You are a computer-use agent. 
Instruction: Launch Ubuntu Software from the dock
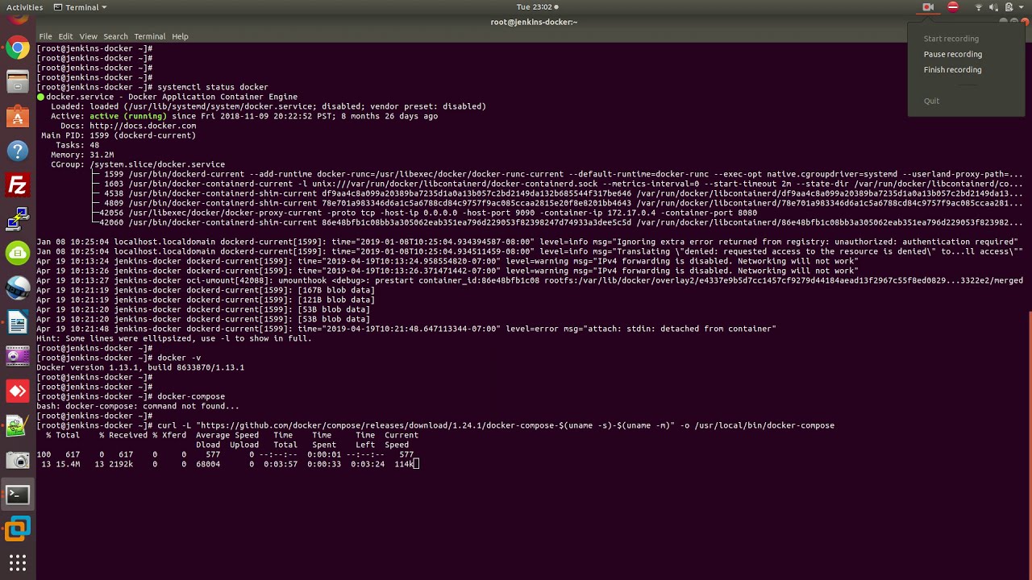(x=18, y=116)
